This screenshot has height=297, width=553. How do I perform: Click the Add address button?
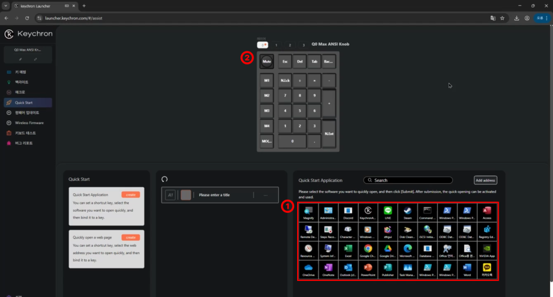(x=485, y=180)
